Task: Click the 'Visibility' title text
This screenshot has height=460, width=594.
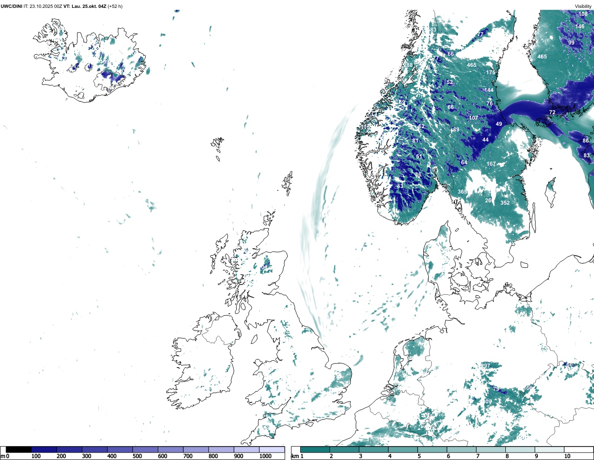Action: tap(583, 6)
